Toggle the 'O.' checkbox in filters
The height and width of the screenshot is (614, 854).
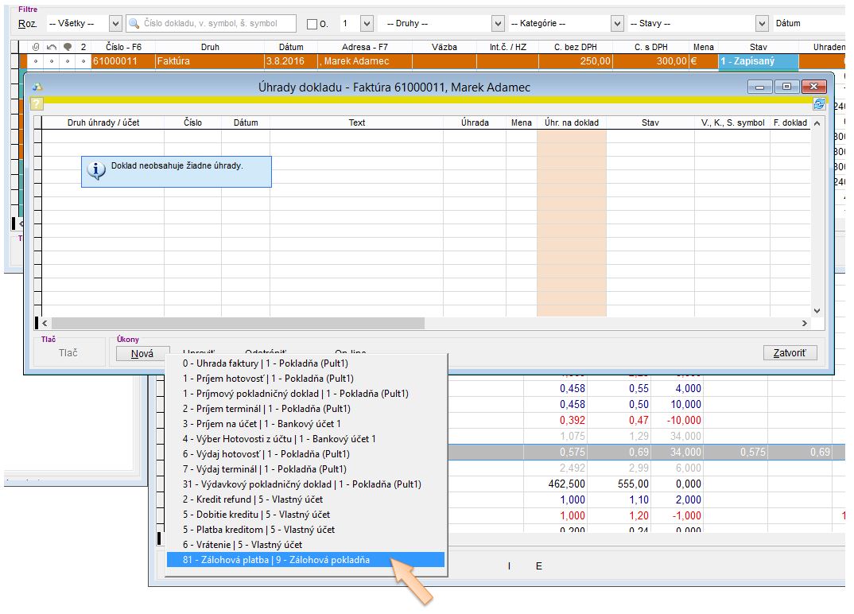coord(312,24)
